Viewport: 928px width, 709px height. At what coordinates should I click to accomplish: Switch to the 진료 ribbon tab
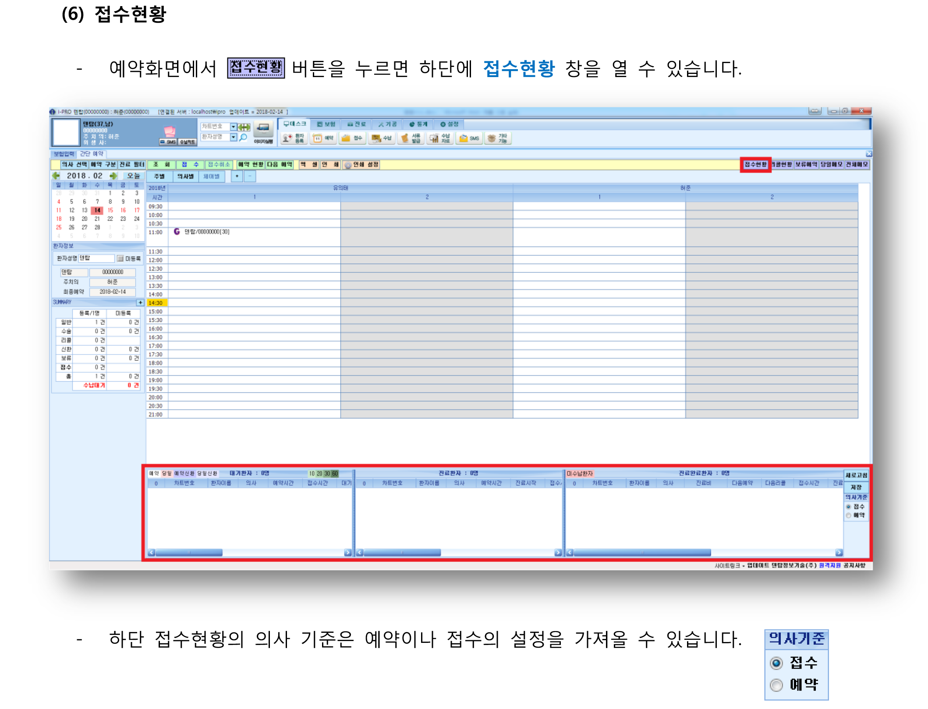click(357, 124)
